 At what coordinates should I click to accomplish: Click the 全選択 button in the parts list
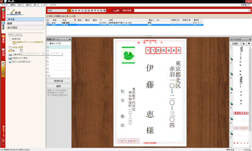[x=235, y=43]
